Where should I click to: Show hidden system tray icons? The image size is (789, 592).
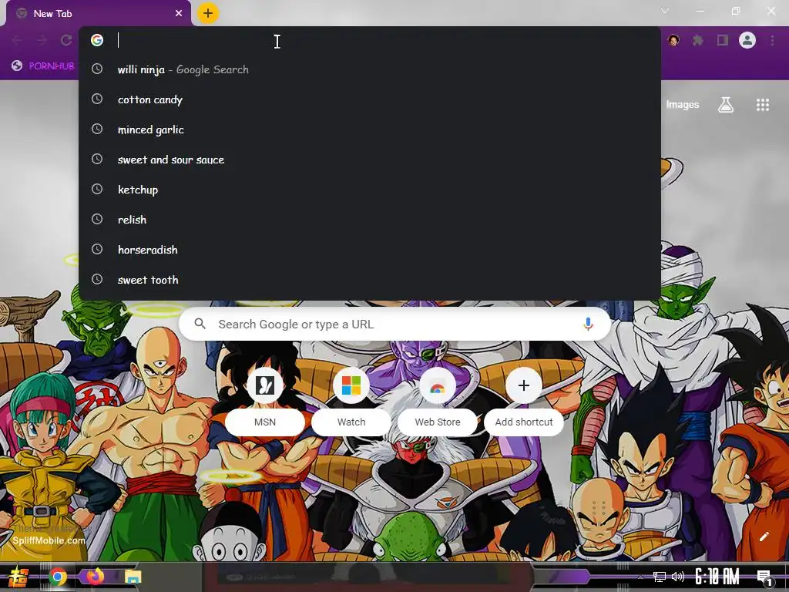coord(640,577)
